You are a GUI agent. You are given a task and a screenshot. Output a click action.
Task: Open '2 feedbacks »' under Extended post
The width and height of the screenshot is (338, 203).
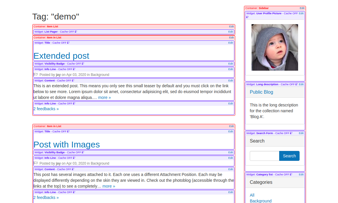[x=46, y=109]
